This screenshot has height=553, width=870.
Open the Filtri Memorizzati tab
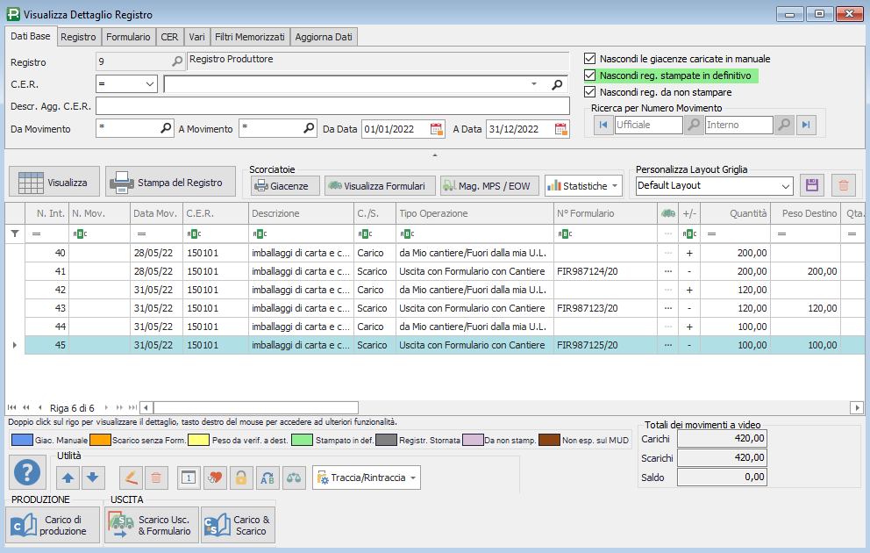pyautogui.click(x=250, y=37)
